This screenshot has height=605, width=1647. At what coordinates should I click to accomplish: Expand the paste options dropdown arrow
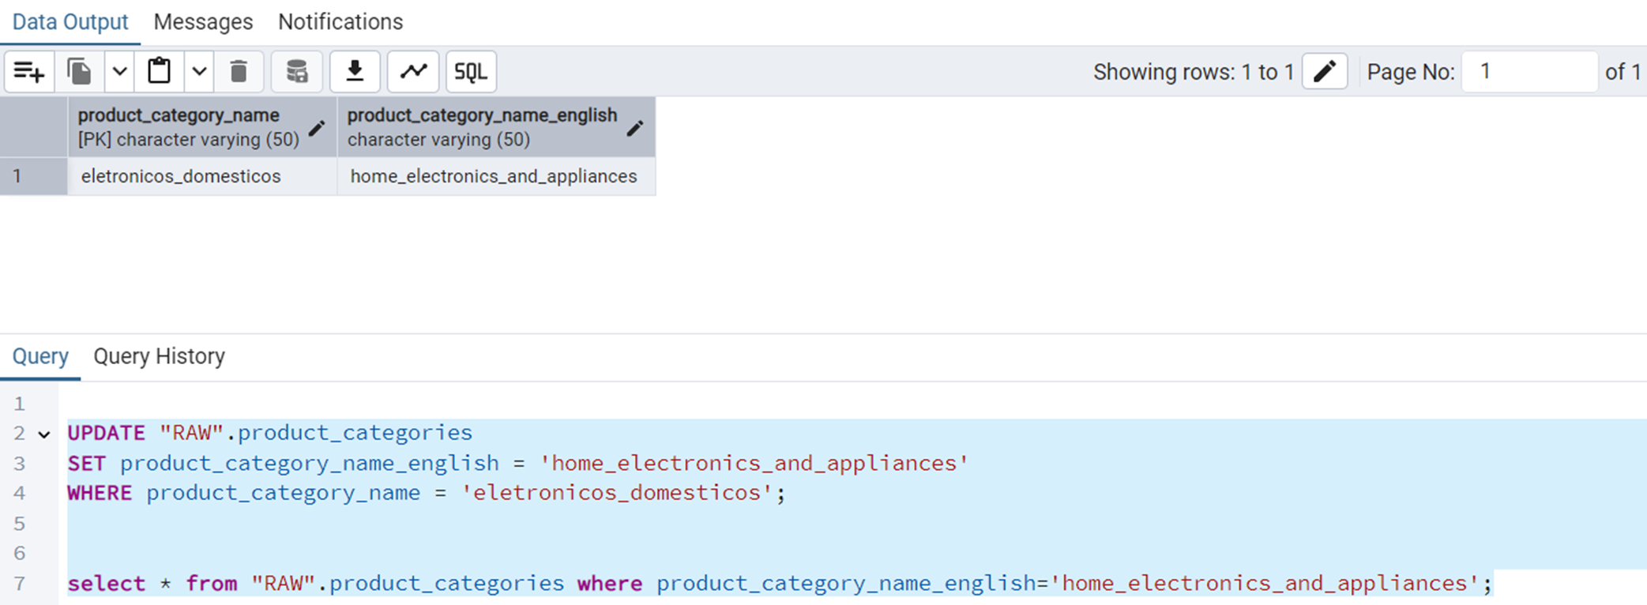tap(199, 72)
